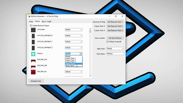Screen dimensions: 183x103
Task: Choose Custom Pack 2 in dropdown list
Action: point(74,60)
